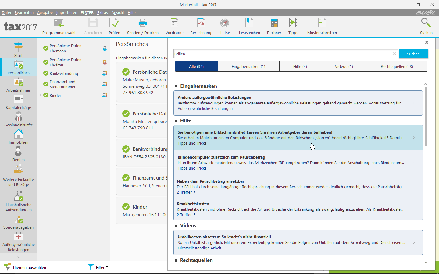Open Neben dem Pauschbetrag ansetzbar entry
This screenshot has height=274, width=439.
pyautogui.click(x=298, y=187)
